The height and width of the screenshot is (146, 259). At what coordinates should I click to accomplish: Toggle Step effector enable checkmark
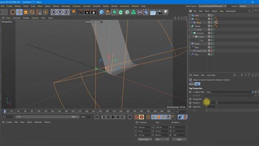pyautogui.click(x=213, y=54)
